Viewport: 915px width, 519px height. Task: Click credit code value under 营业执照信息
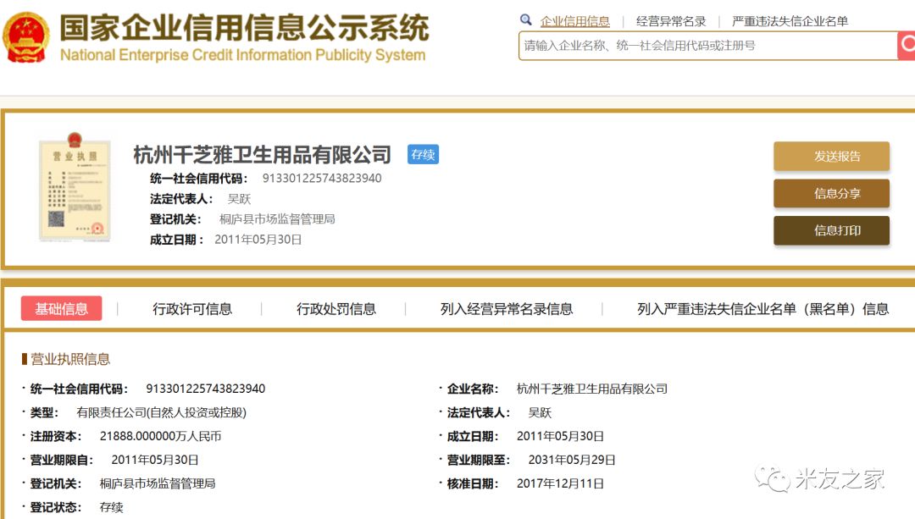tap(205, 389)
